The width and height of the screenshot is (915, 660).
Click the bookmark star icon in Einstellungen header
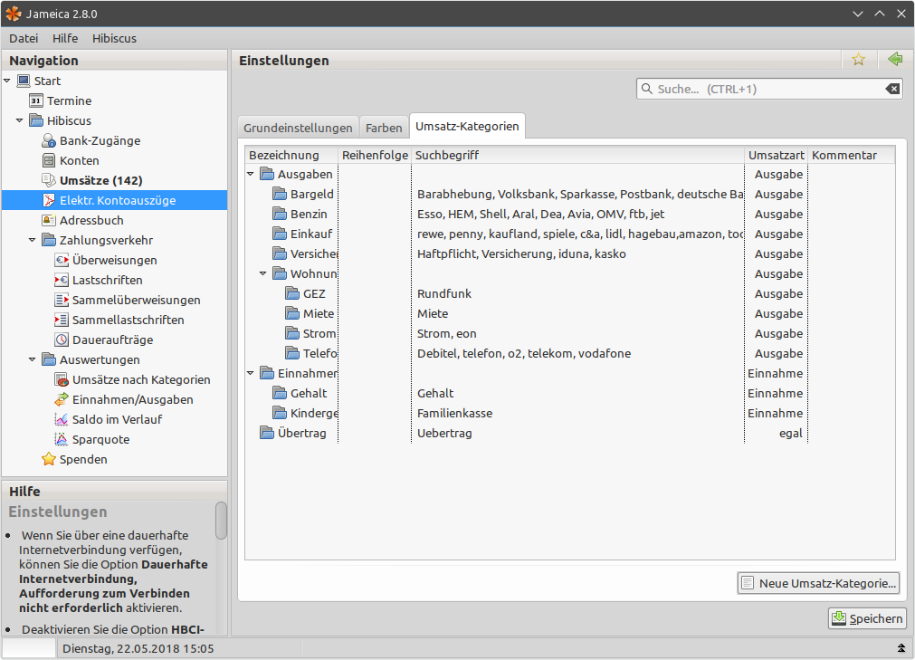(x=858, y=60)
